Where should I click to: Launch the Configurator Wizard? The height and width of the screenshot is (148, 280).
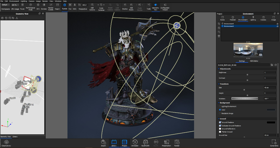coord(165,7)
